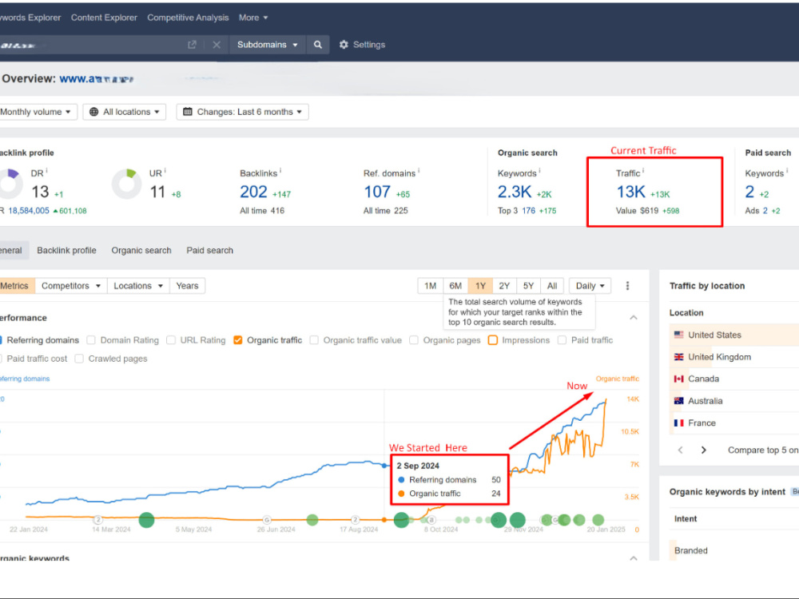
Task: Open the Daily granularity dropdown
Action: point(590,286)
